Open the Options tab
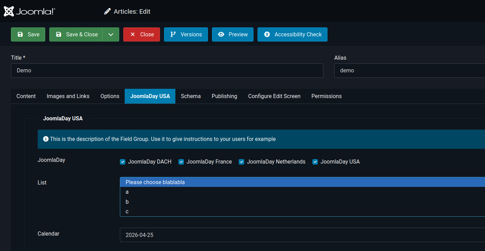Image resolution: width=485 pixels, height=251 pixels. pos(110,96)
